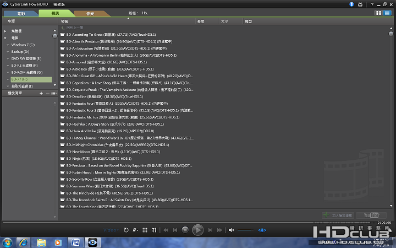Click the blue upgrade arrow icon in title bar
This screenshot has width=396, height=248.
tap(351, 4)
